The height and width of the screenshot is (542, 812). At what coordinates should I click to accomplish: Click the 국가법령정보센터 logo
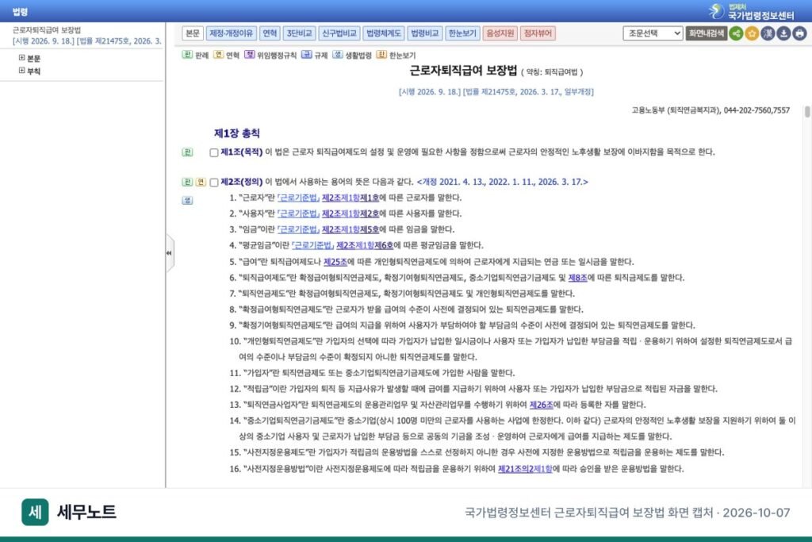[x=751, y=11]
